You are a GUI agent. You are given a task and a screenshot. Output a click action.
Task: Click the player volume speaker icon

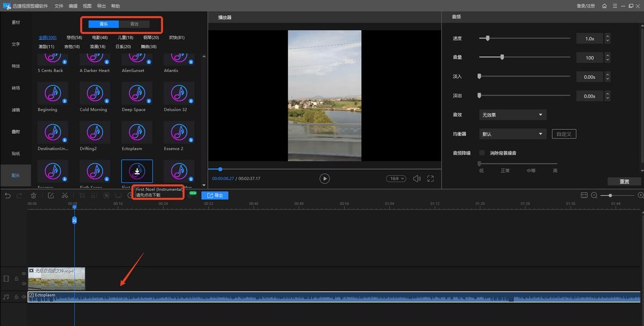click(416, 179)
